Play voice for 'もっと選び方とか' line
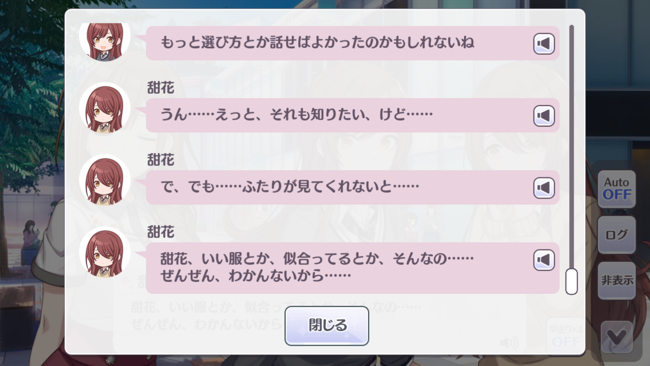Viewport: 650px width, 366px height. [544, 43]
